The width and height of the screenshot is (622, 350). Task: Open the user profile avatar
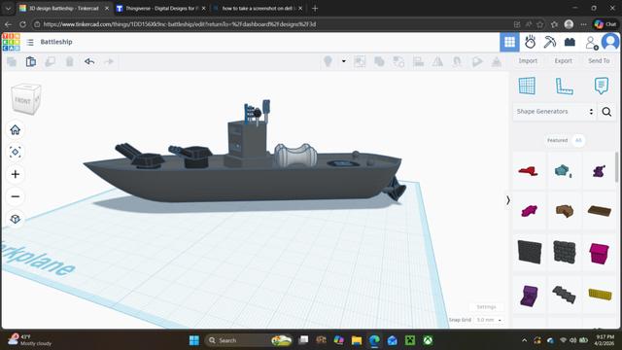tap(610, 42)
